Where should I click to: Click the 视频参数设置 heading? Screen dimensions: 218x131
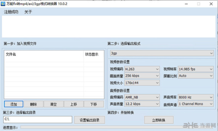120,62
